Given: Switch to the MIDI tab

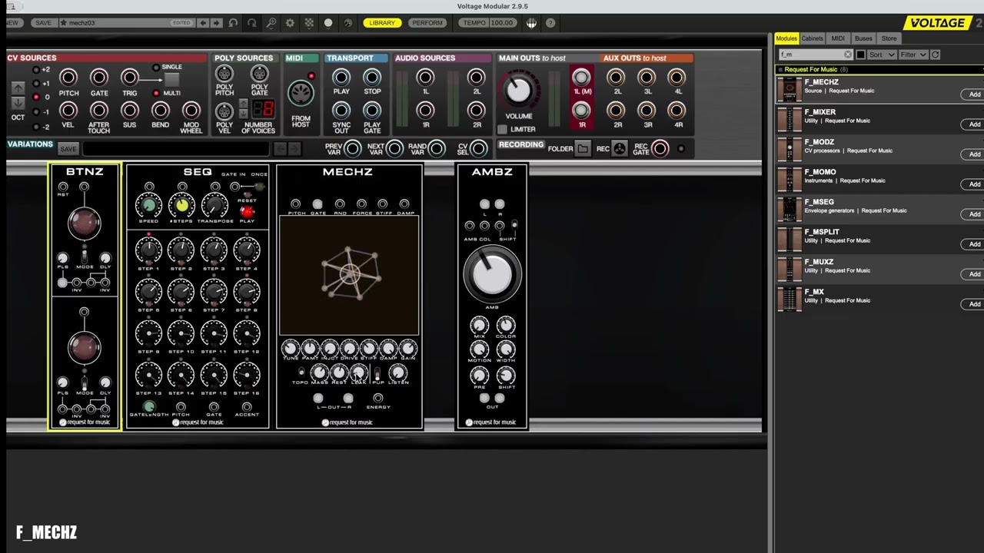Looking at the screenshot, I should click(x=838, y=38).
